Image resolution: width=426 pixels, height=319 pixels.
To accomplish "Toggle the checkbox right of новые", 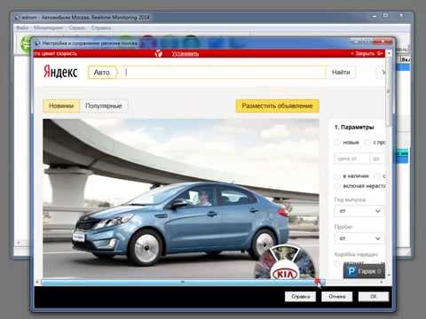I will (x=367, y=143).
